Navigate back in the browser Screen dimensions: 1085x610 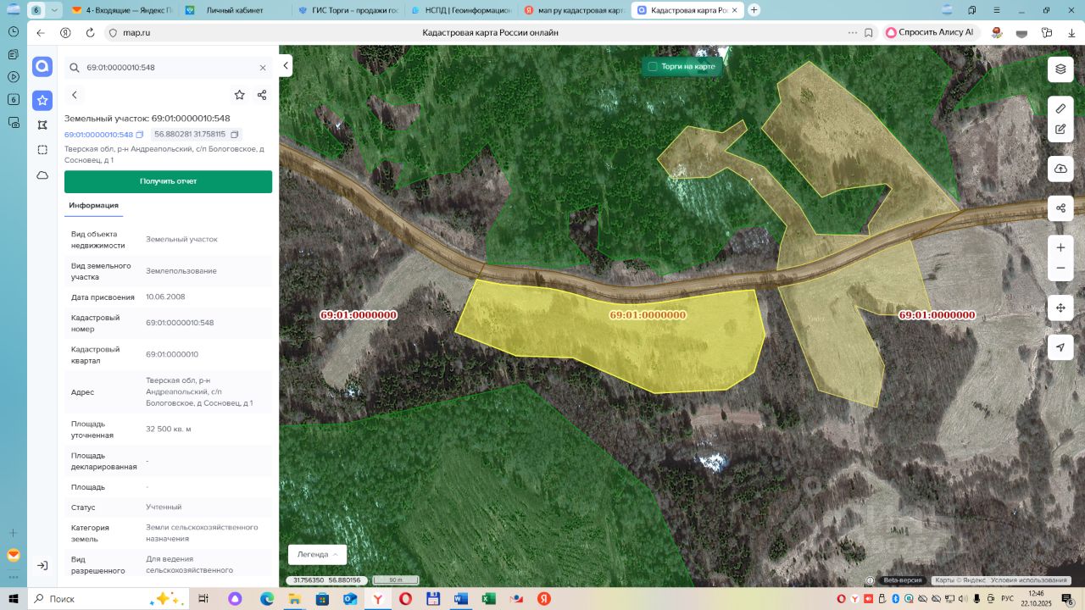coord(41,32)
